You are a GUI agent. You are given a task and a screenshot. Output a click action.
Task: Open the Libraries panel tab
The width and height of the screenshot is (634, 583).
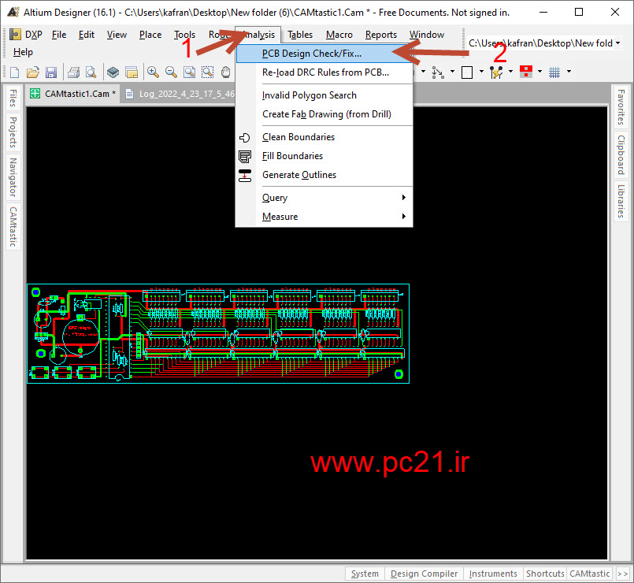621,201
